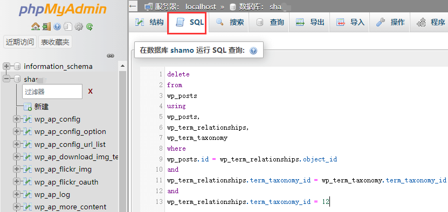The height and width of the screenshot is (212, 448).
Task: Expand wp_ap_download_img_te table node
Action: click(x=17, y=157)
